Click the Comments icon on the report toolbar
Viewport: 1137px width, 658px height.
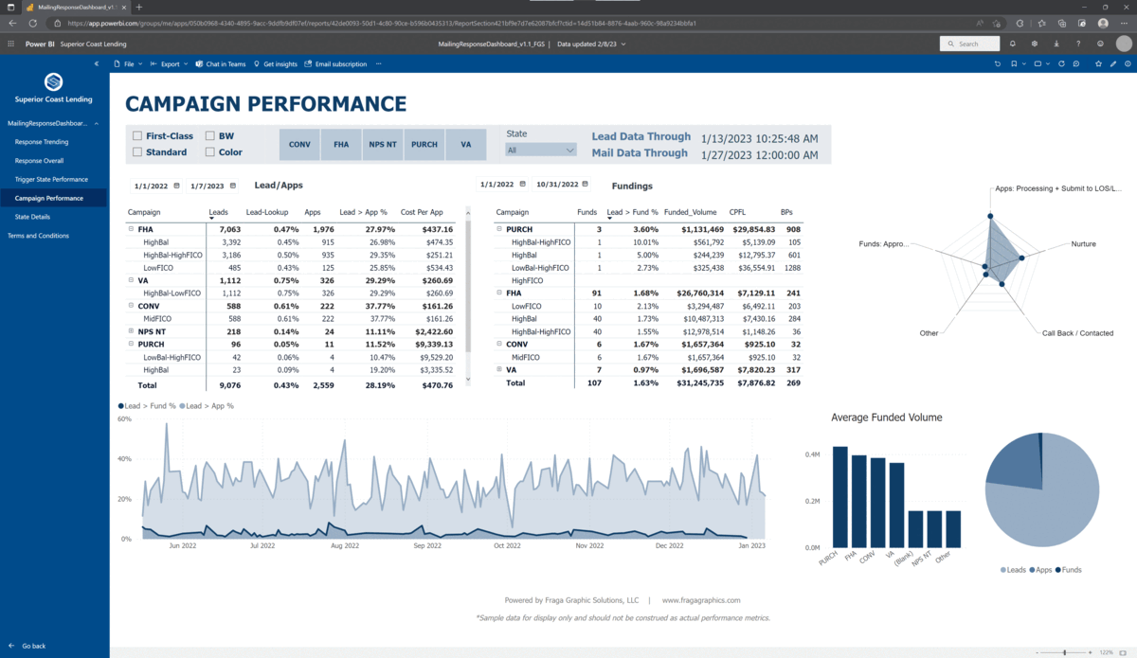[1076, 63]
